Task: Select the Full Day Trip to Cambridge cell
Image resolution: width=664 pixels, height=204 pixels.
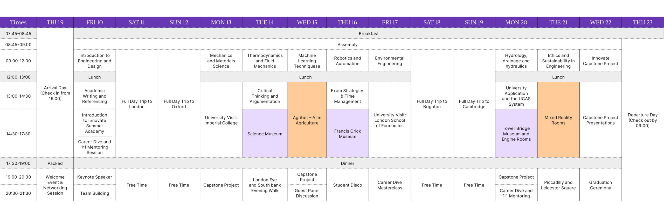Action: point(474,104)
